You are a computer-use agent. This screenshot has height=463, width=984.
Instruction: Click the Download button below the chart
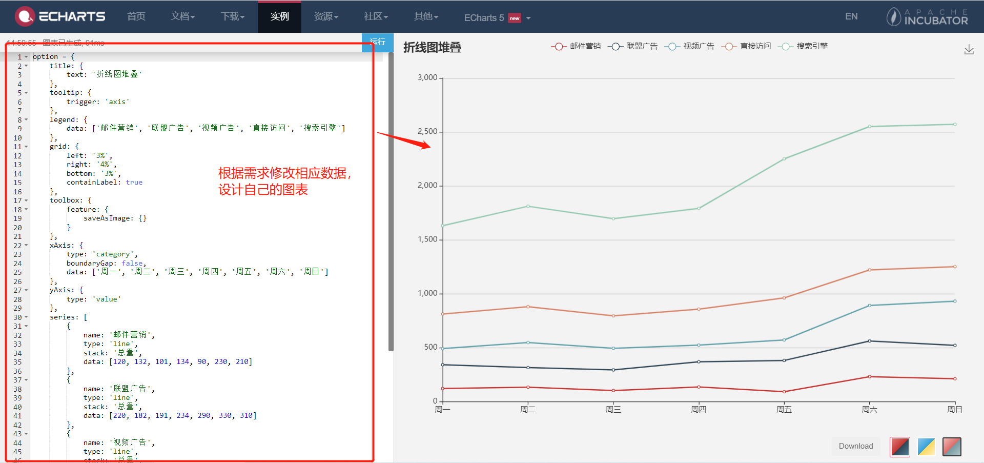click(x=855, y=446)
